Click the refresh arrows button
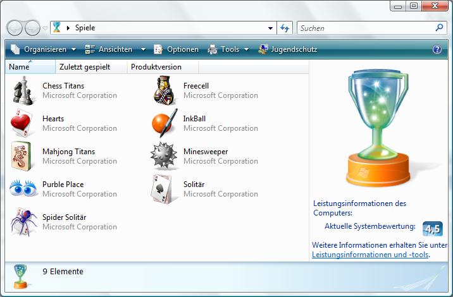This screenshot has height=297, width=453. point(285,28)
